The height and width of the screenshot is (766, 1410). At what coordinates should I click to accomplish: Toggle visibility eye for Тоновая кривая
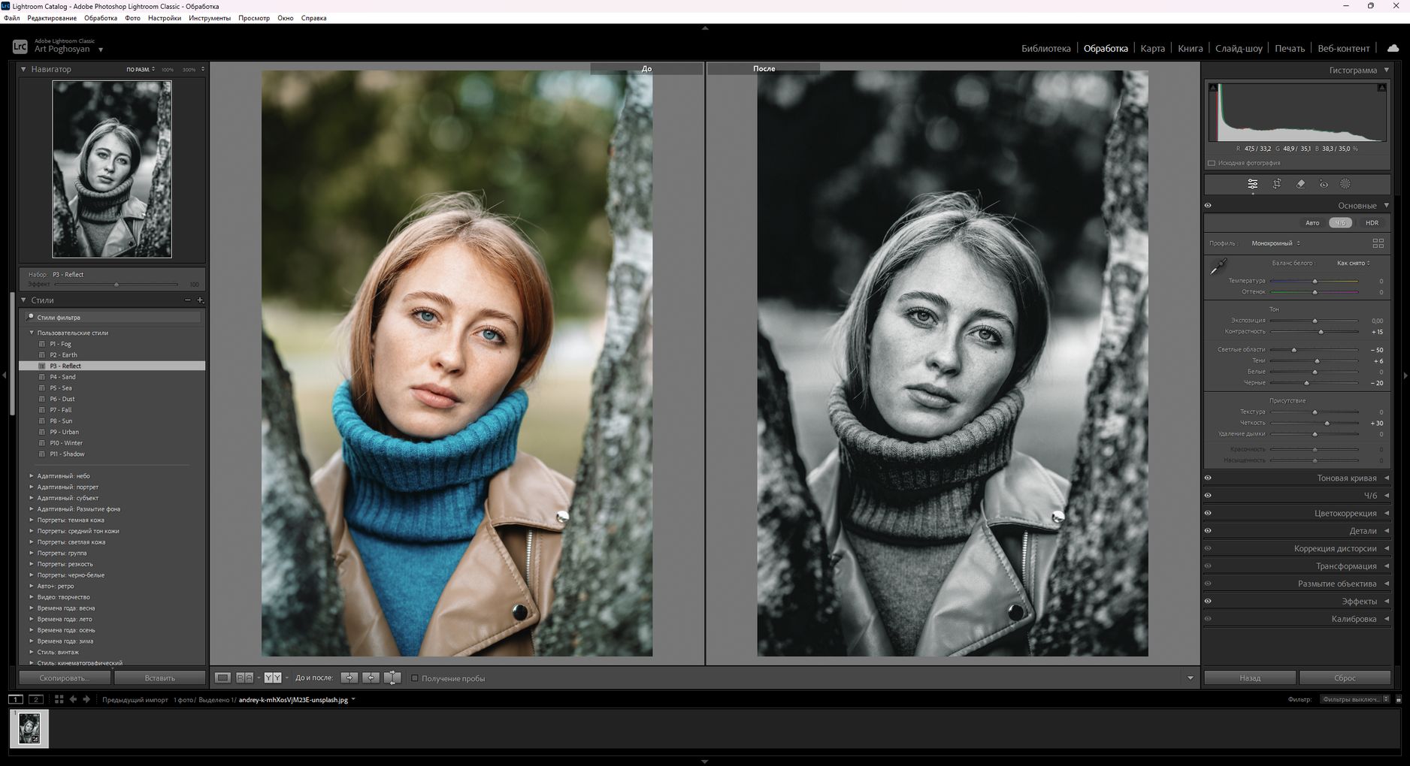point(1209,478)
